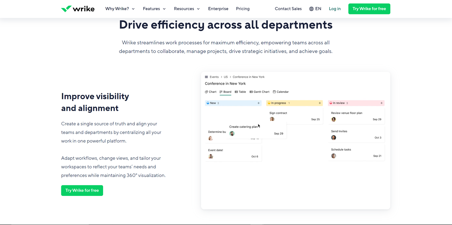Expand the Resources dropdown

click(x=187, y=9)
